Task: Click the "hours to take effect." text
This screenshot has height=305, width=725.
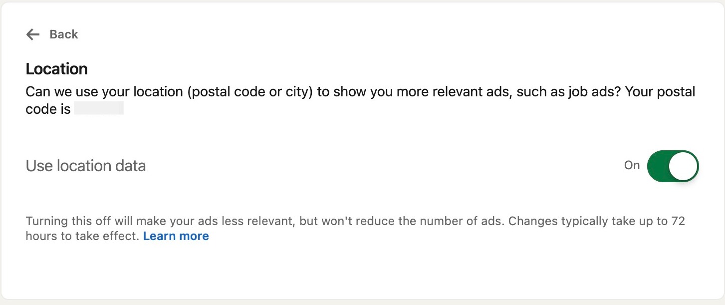Action: pyautogui.click(x=82, y=236)
